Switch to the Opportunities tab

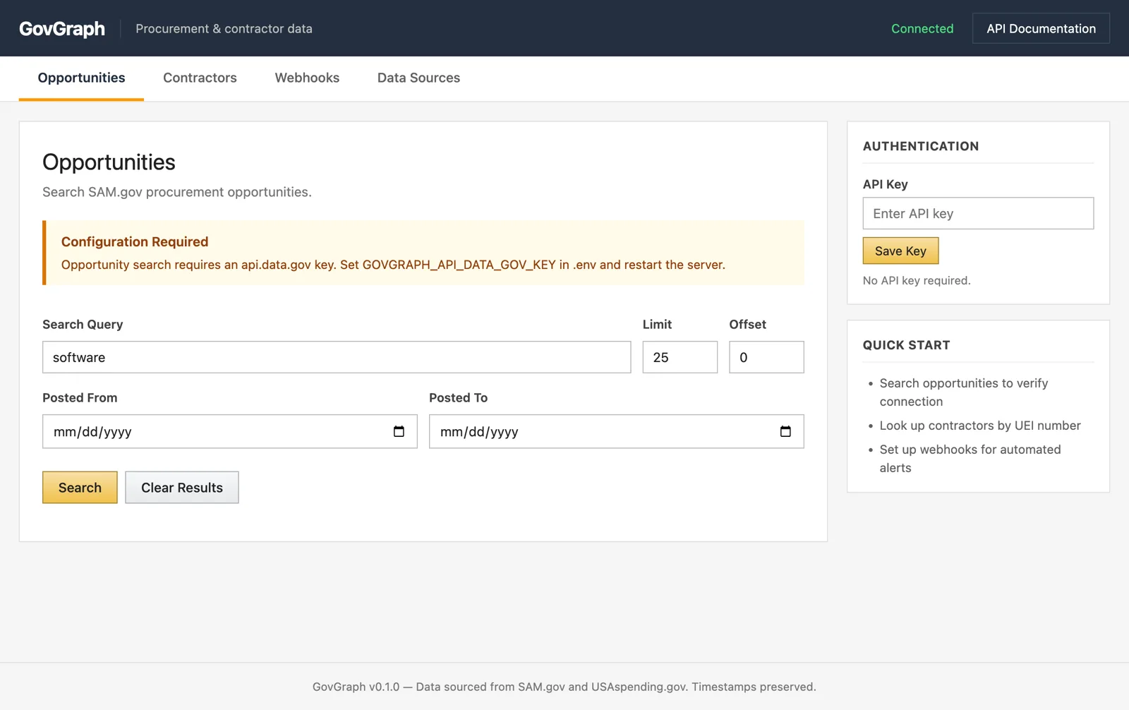coord(81,78)
